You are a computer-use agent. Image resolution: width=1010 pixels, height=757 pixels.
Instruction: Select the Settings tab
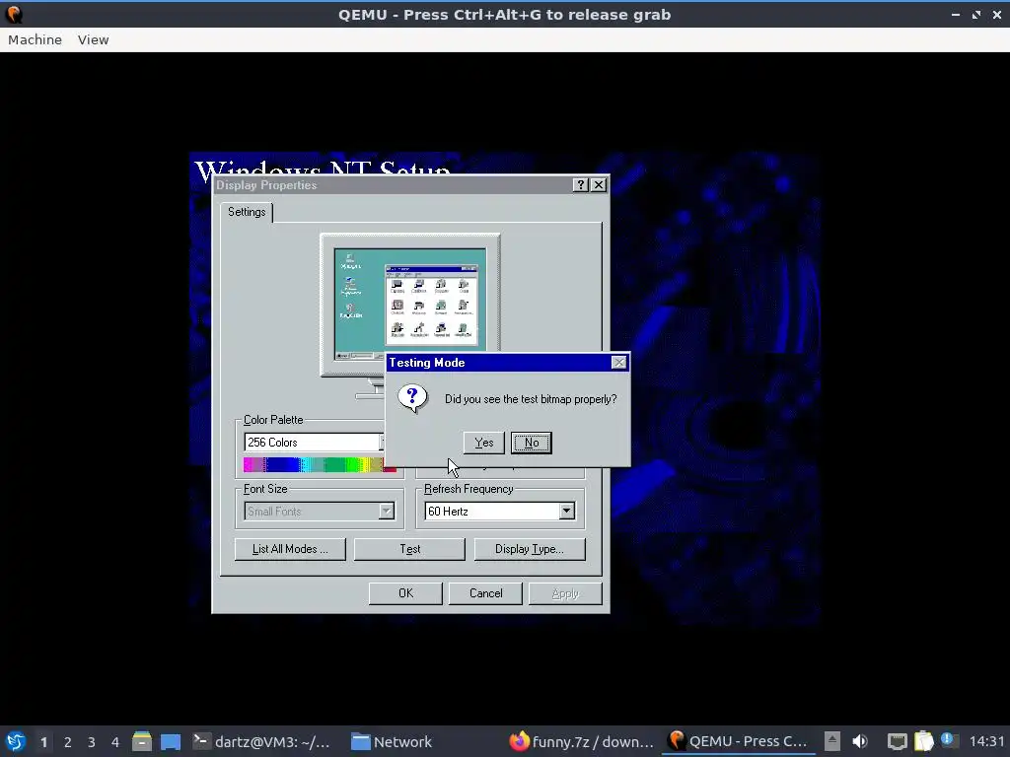(247, 212)
